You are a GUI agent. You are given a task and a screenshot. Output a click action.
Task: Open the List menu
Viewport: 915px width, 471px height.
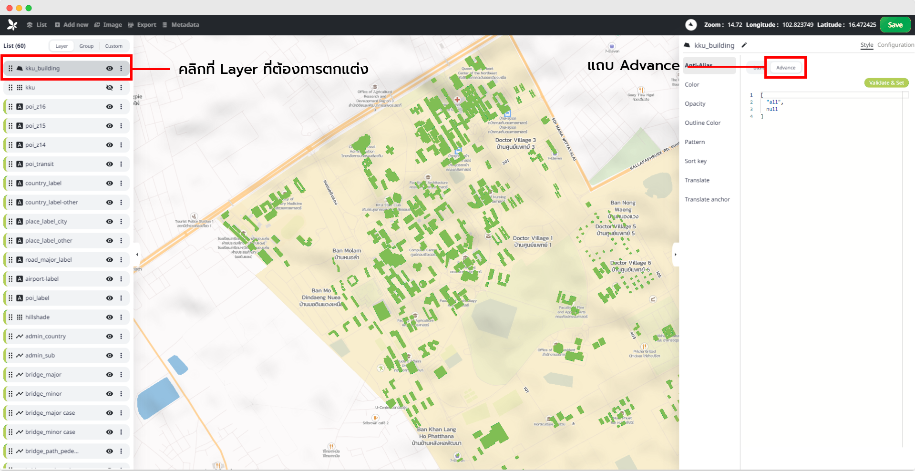[37, 25]
